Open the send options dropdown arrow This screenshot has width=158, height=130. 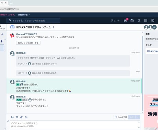point(138,117)
